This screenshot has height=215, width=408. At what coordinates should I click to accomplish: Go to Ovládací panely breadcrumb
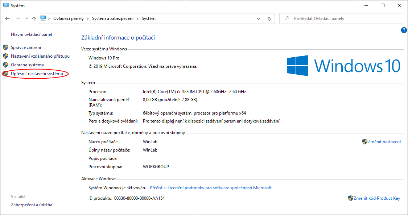click(68, 18)
